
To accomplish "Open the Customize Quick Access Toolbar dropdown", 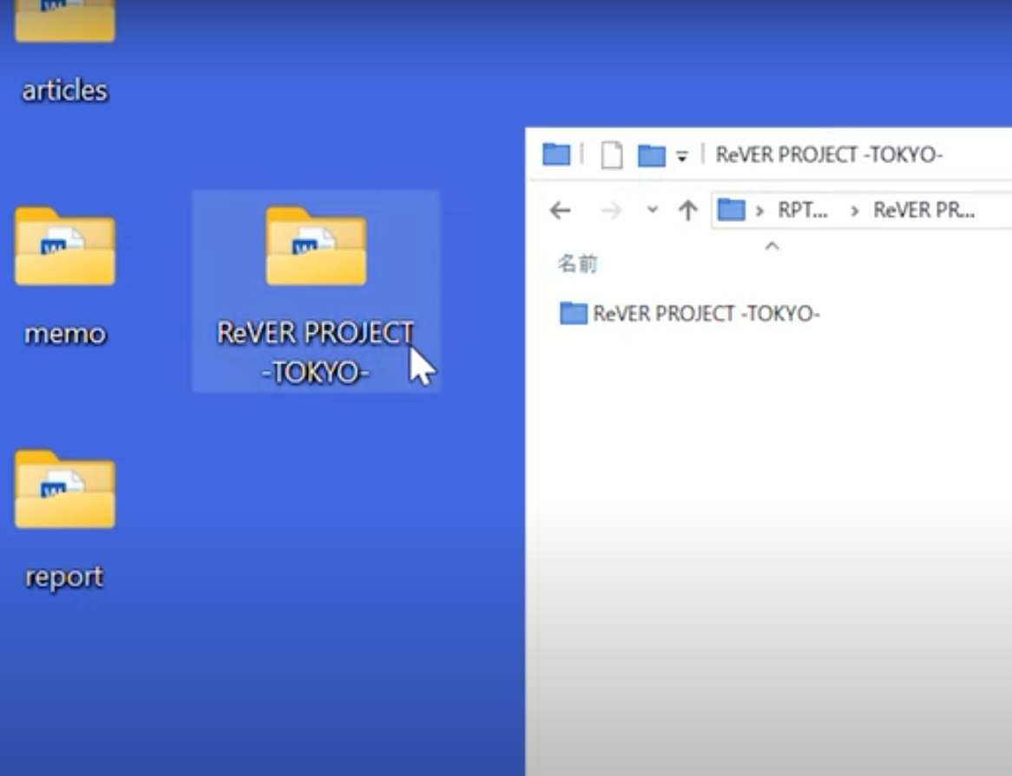I will click(x=682, y=157).
